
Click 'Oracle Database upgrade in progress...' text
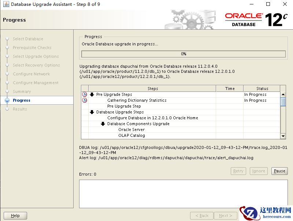tap(120, 44)
